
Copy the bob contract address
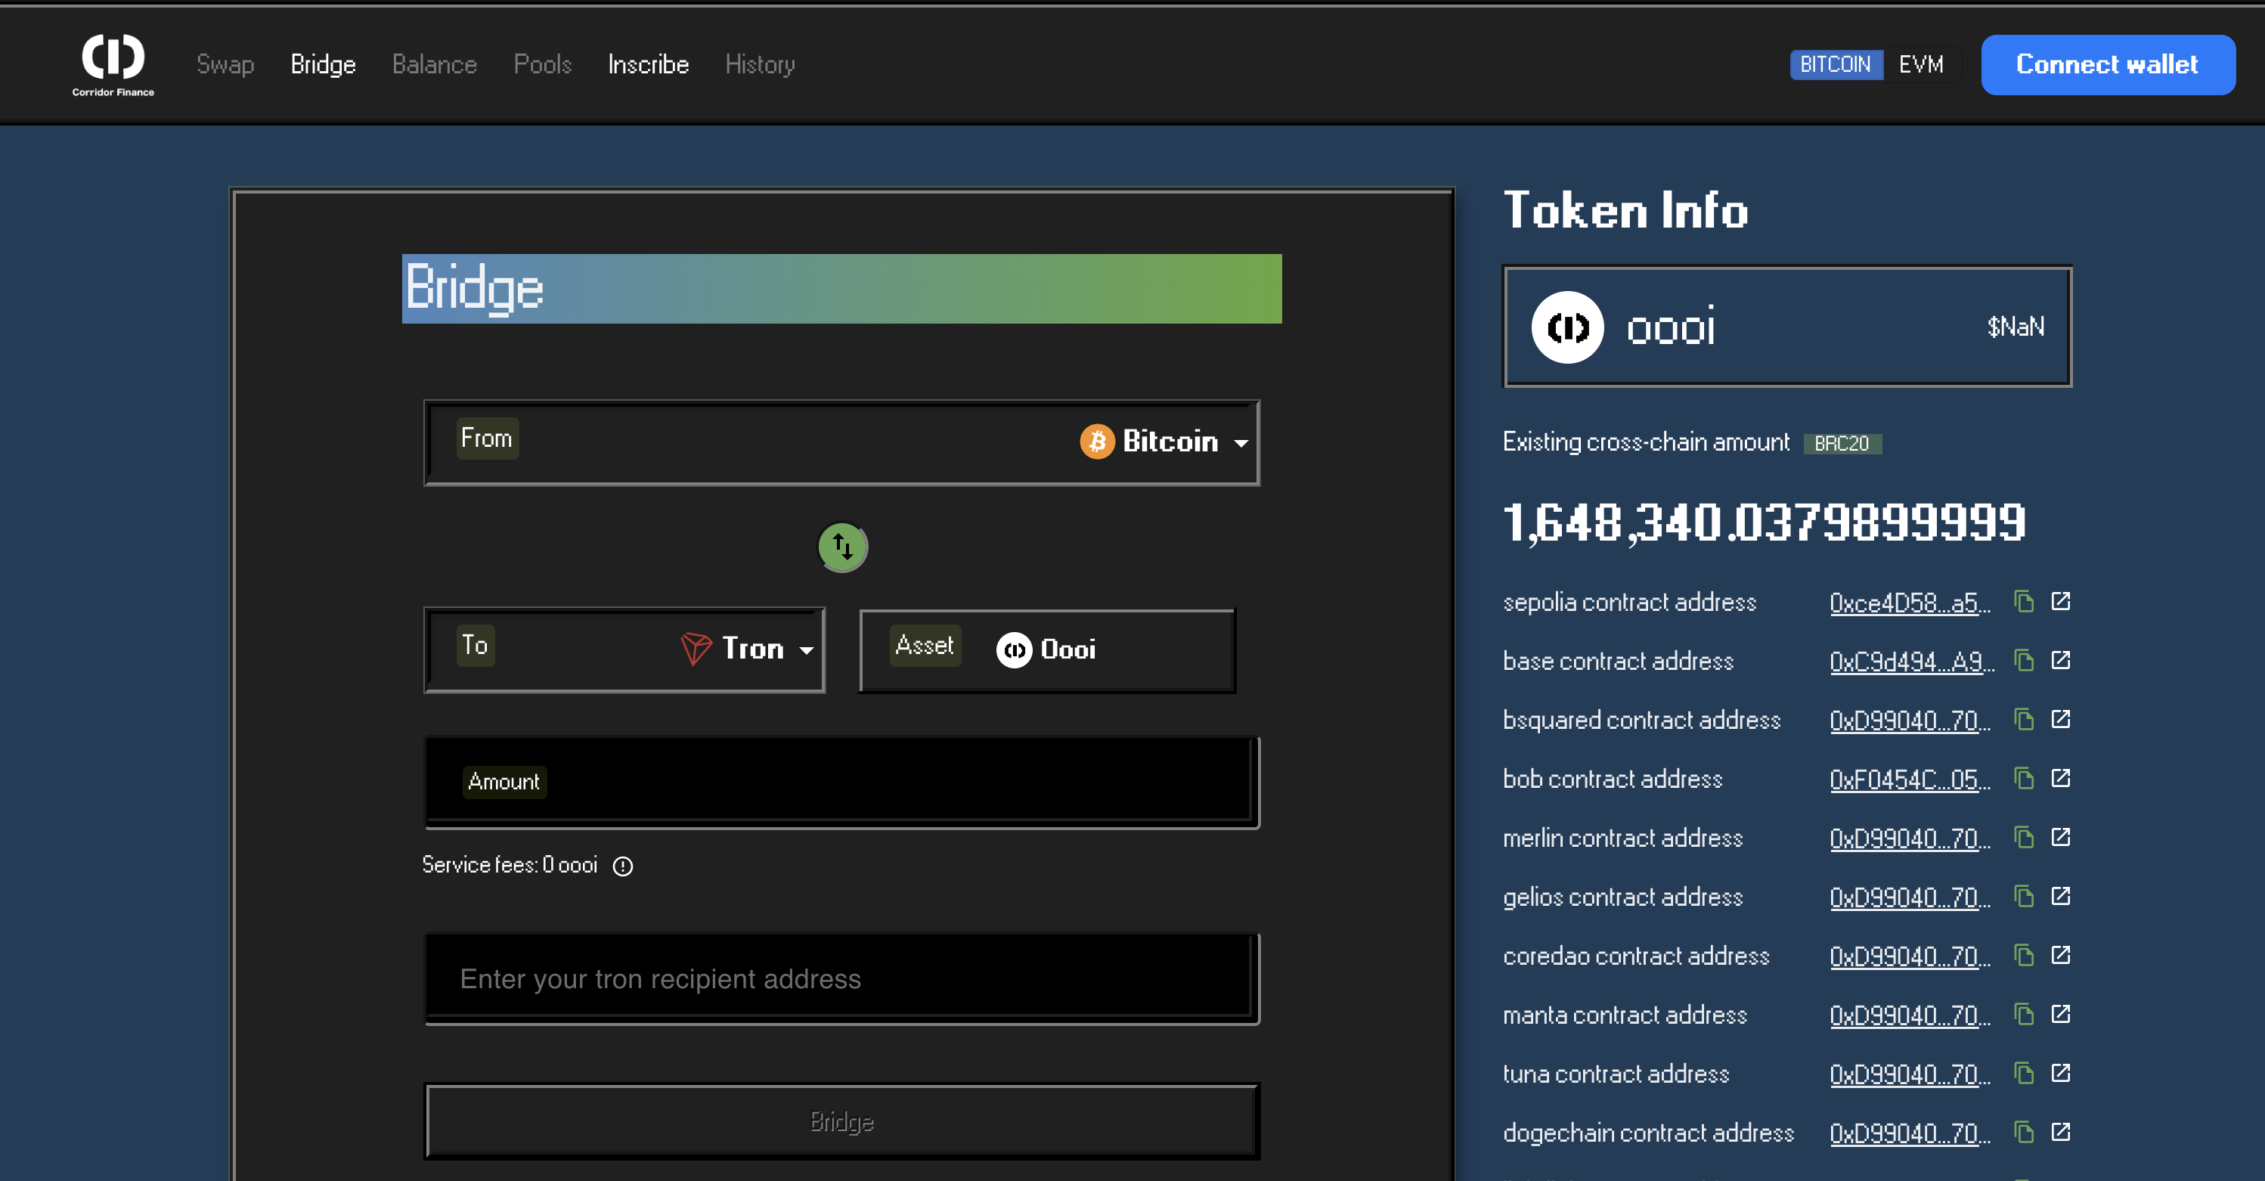(x=2024, y=778)
